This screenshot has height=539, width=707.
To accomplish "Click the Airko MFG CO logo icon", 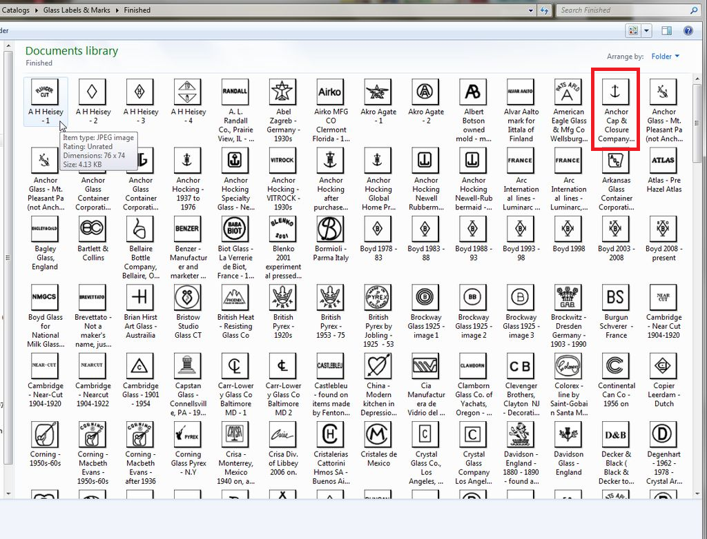I will 330,92.
